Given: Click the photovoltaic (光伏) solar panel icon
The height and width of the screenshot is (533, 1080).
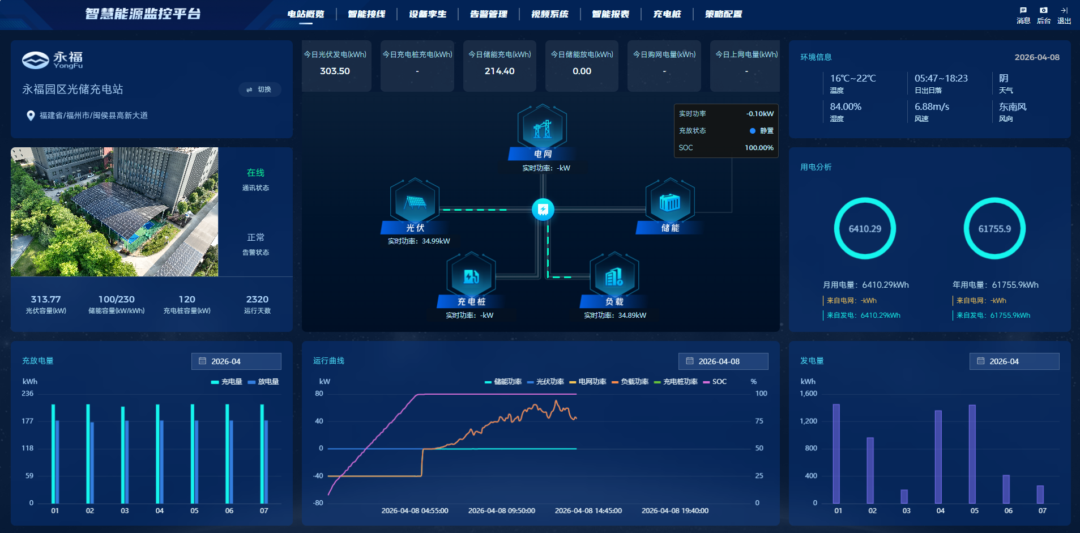Looking at the screenshot, I should click(415, 202).
